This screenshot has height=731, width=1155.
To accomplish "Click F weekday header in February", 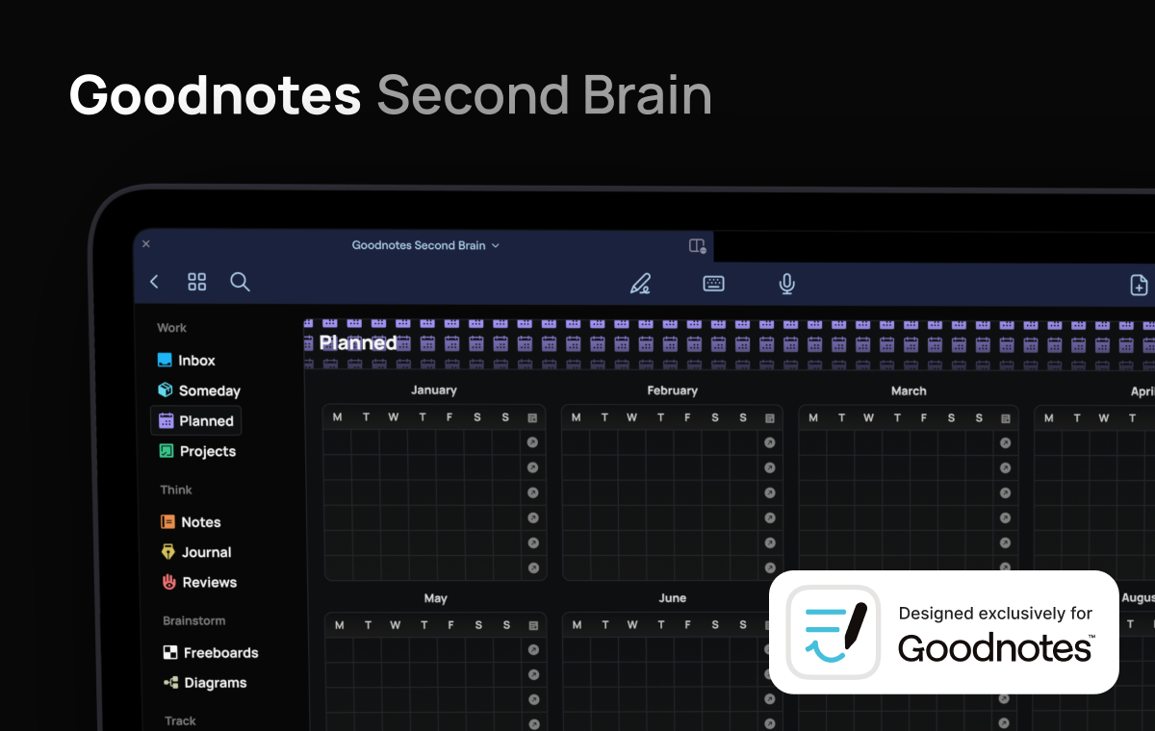I will tap(687, 417).
